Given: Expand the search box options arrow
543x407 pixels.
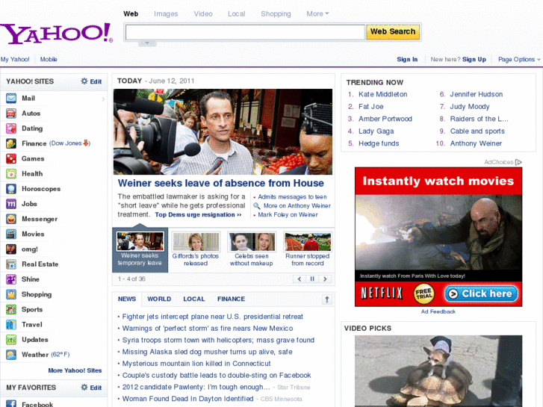Looking at the screenshot, I should click(x=147, y=43).
